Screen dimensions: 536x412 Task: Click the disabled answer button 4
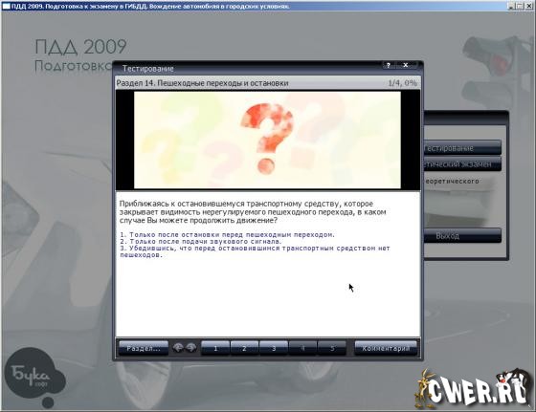(x=302, y=349)
